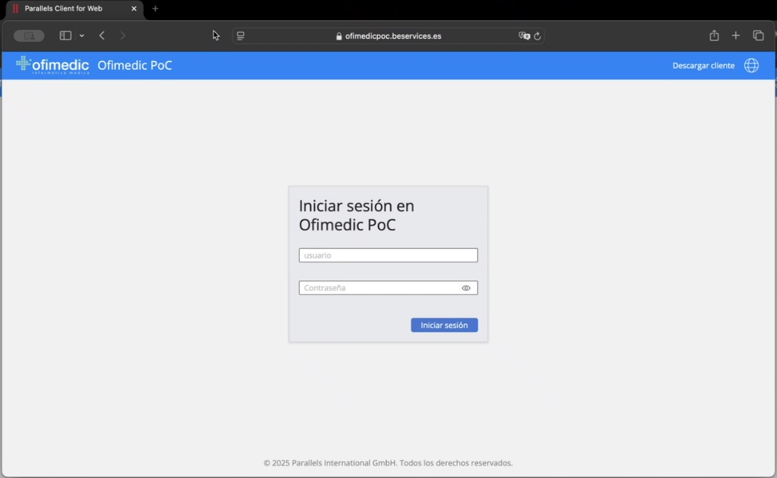Open the globe language selector
The image size is (777, 478).
[x=751, y=65]
